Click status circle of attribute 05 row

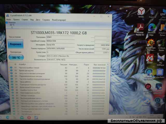coord(12,76)
